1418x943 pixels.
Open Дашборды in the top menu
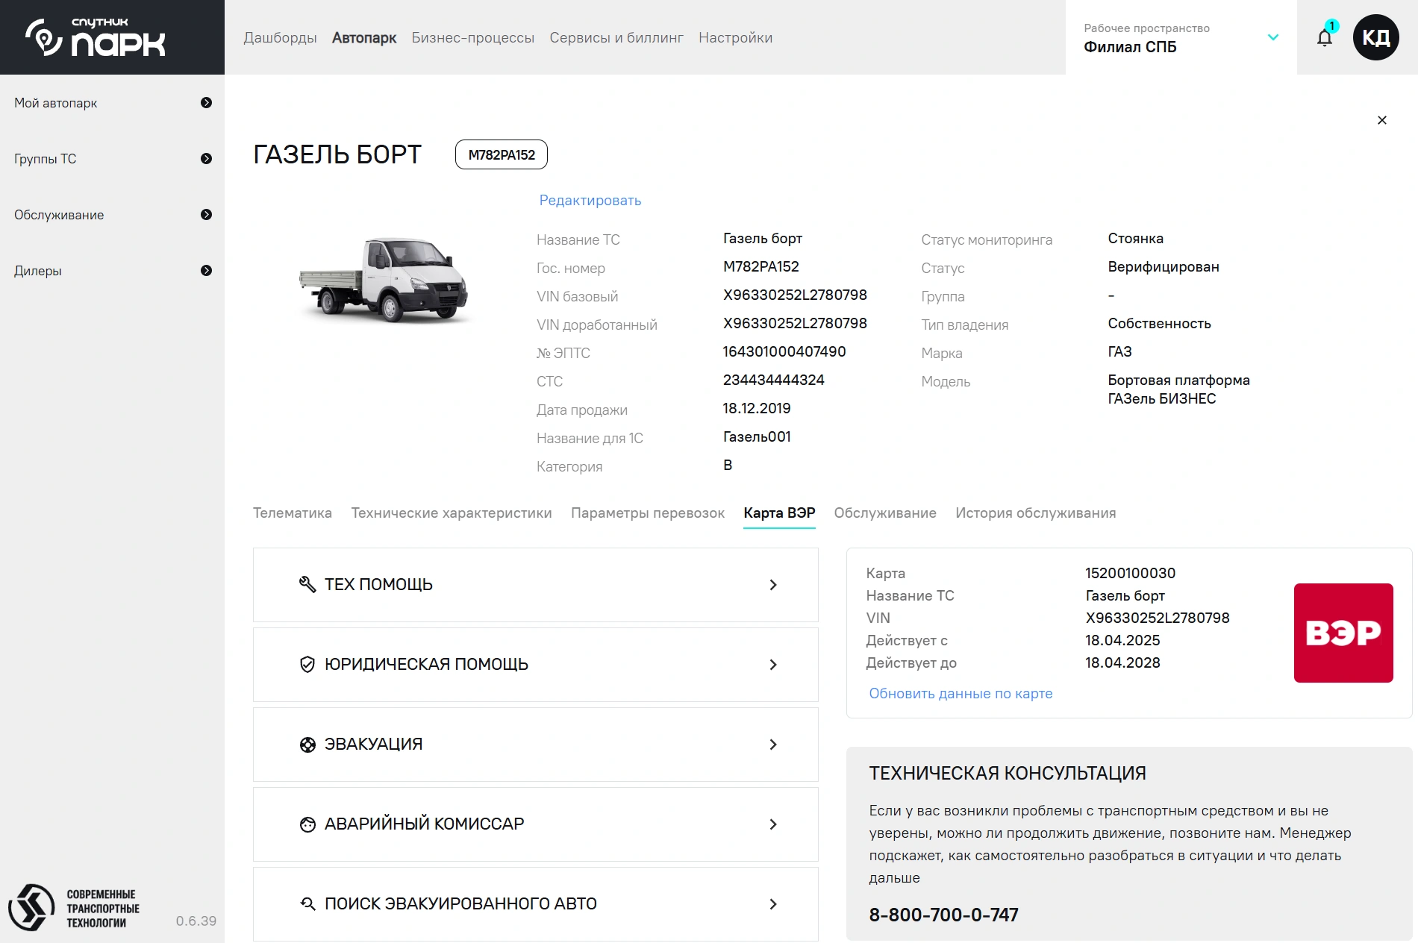(x=280, y=38)
